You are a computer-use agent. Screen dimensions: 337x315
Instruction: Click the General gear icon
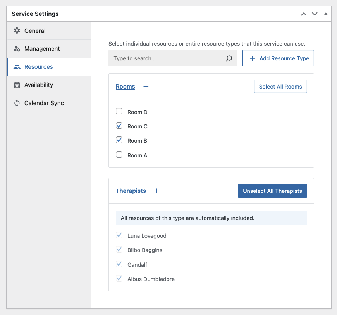coord(17,31)
